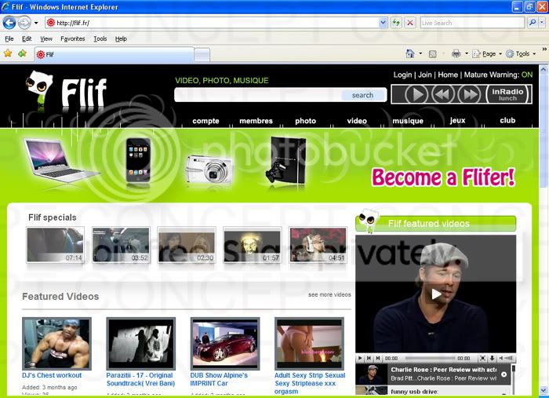Open the compte navigation item
This screenshot has height=398, width=549.
[x=205, y=121]
